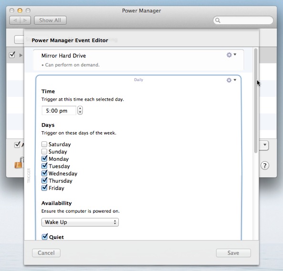Open help with the question mark button

[265, 166]
